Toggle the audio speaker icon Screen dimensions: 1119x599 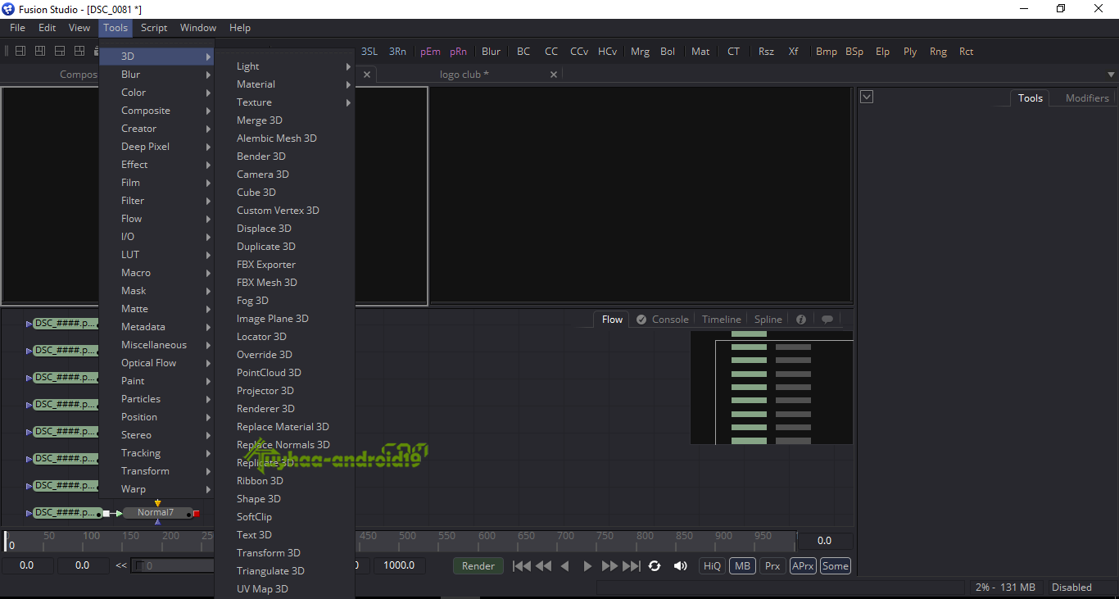[x=680, y=565]
